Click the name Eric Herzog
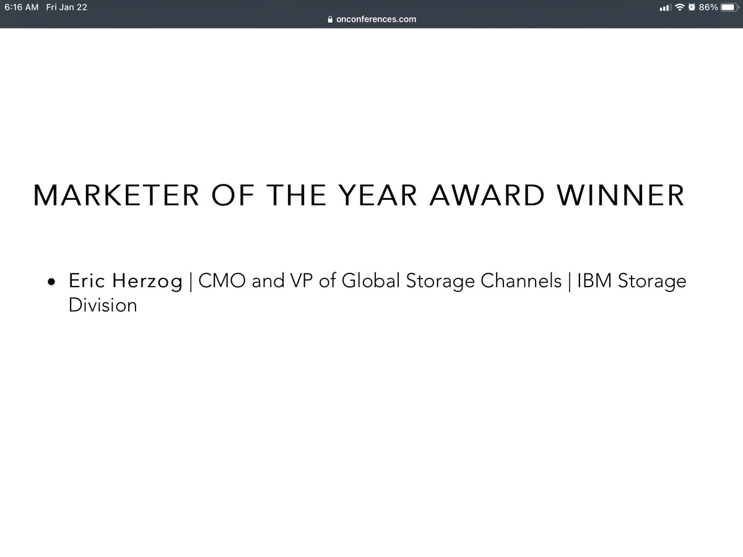Viewport: 743px width, 557px height. [126, 282]
